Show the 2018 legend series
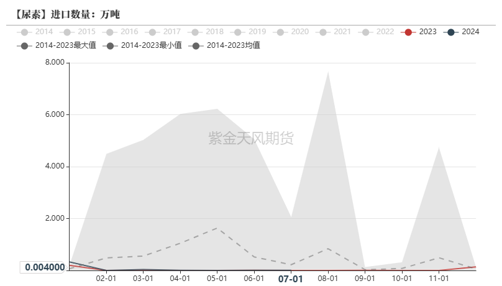502x286 pixels. coord(207,32)
